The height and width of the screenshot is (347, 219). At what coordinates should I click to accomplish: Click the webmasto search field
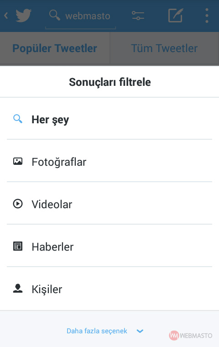[x=80, y=16]
